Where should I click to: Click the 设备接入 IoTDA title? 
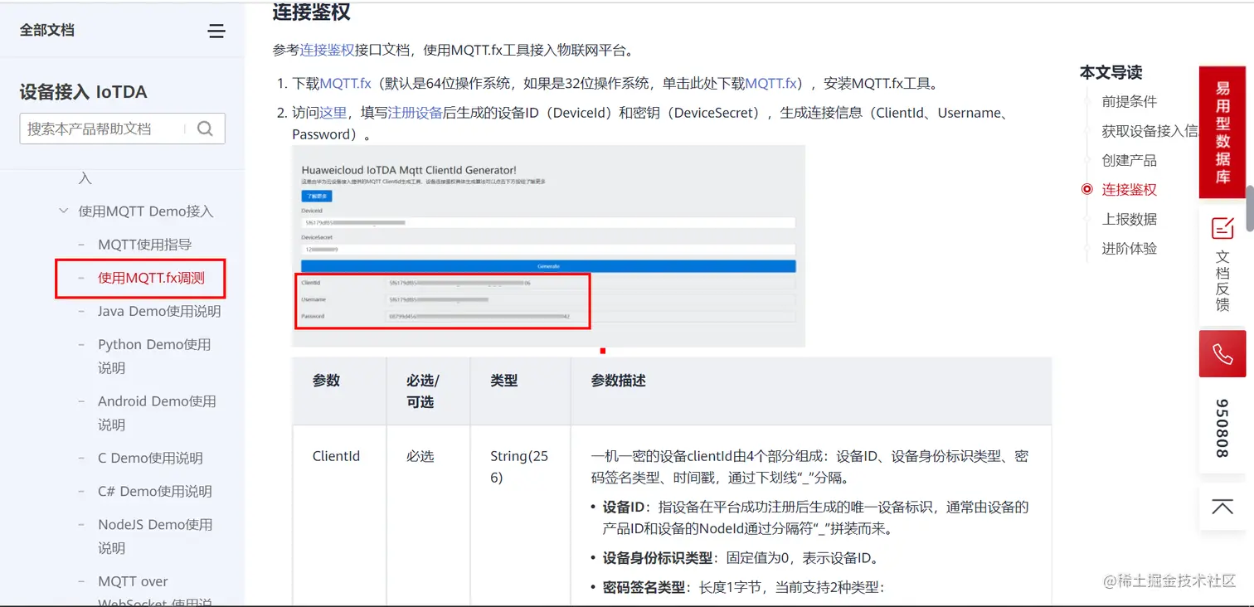pos(83,92)
